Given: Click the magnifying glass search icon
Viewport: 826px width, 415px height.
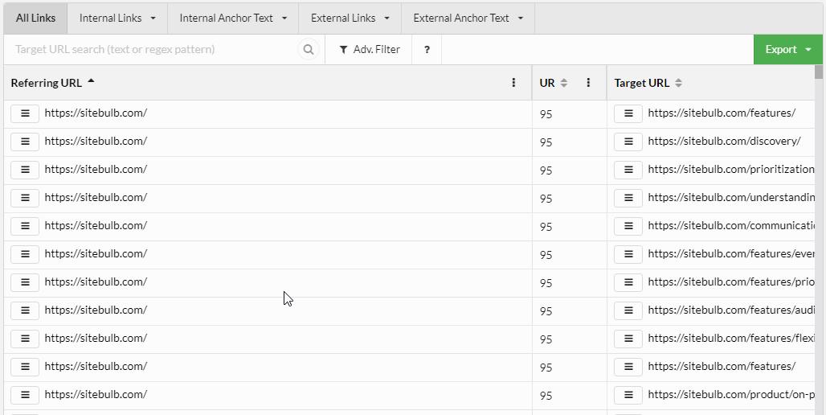Looking at the screenshot, I should [309, 50].
